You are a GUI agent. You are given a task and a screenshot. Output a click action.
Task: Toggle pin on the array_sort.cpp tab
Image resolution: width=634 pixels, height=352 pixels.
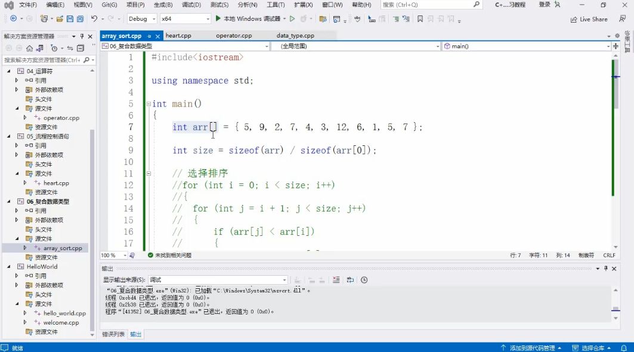pyautogui.click(x=149, y=36)
